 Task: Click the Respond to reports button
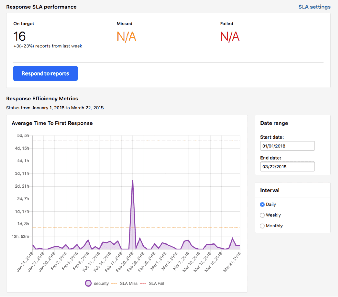click(x=45, y=73)
